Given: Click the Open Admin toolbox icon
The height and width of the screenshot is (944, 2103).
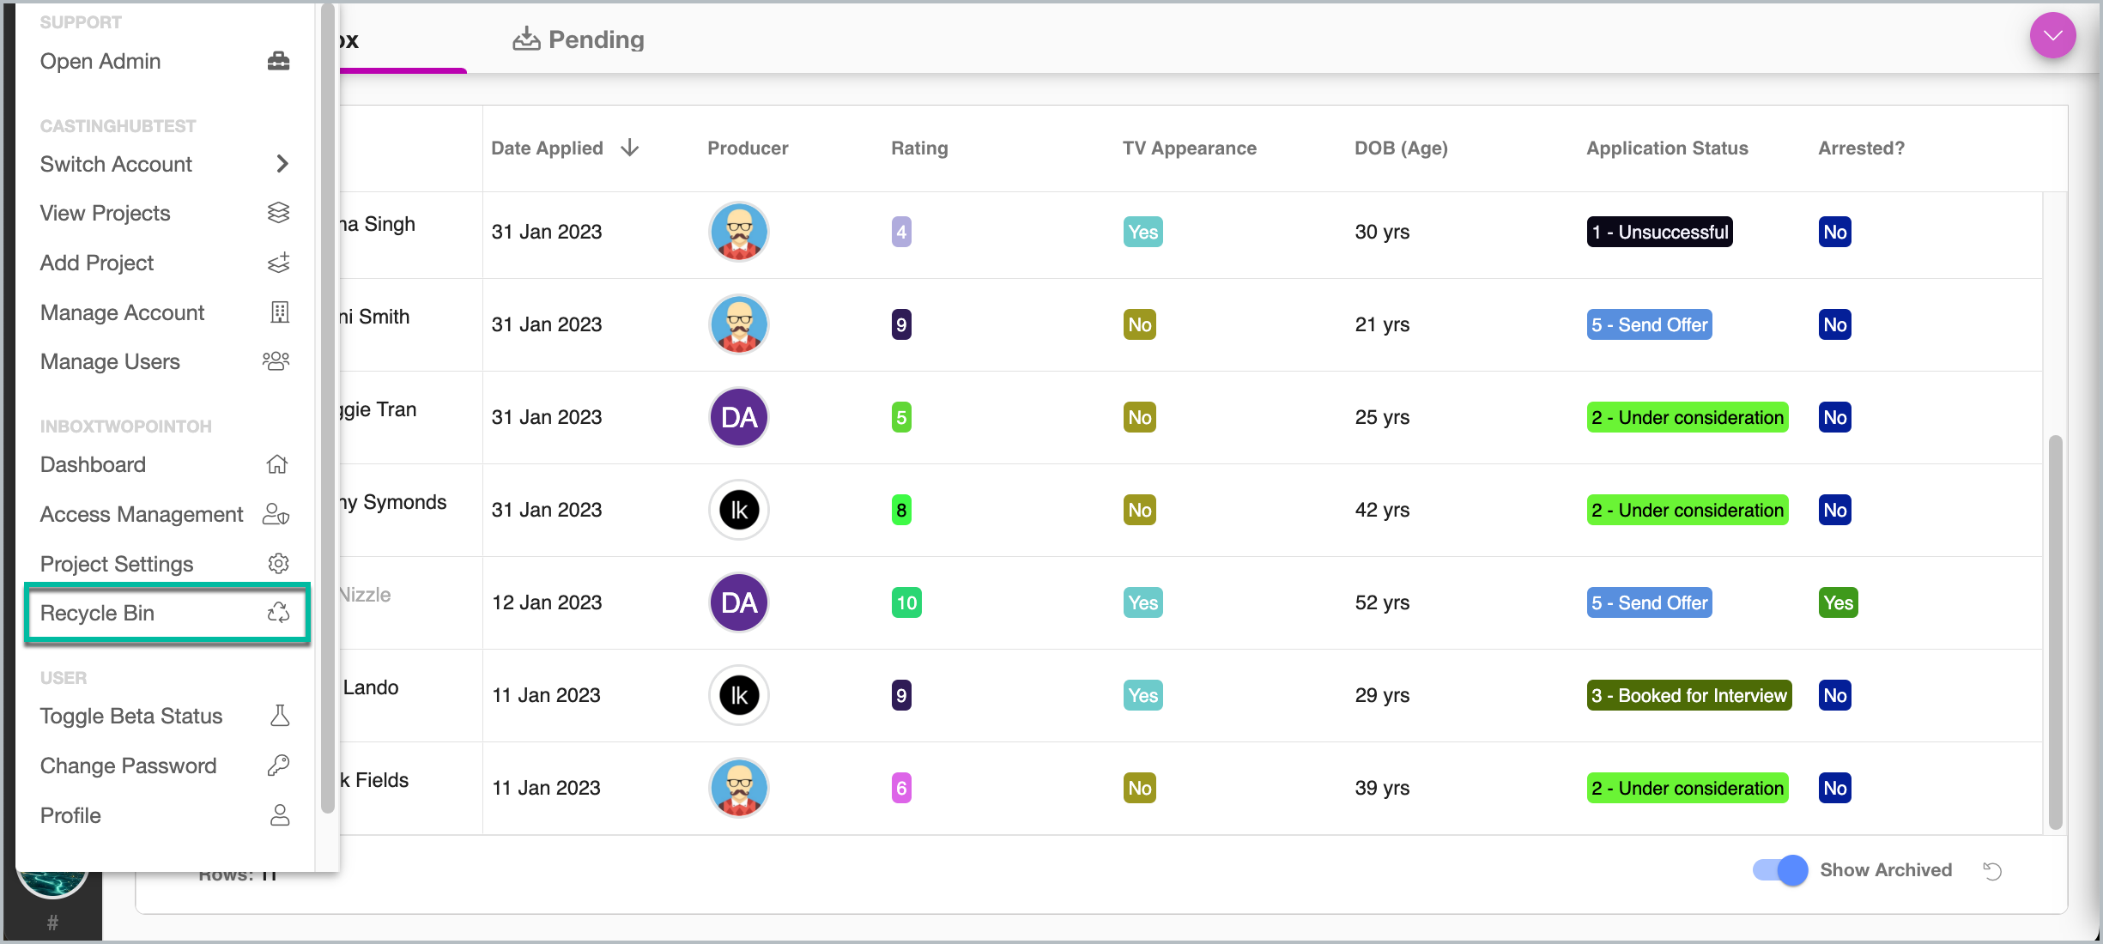Looking at the screenshot, I should coord(278,61).
